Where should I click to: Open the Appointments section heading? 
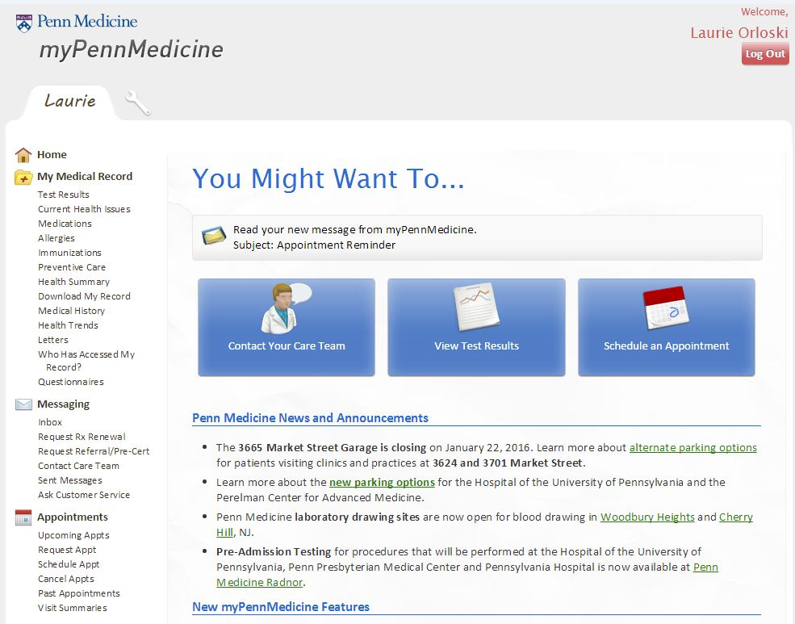pyautogui.click(x=73, y=517)
